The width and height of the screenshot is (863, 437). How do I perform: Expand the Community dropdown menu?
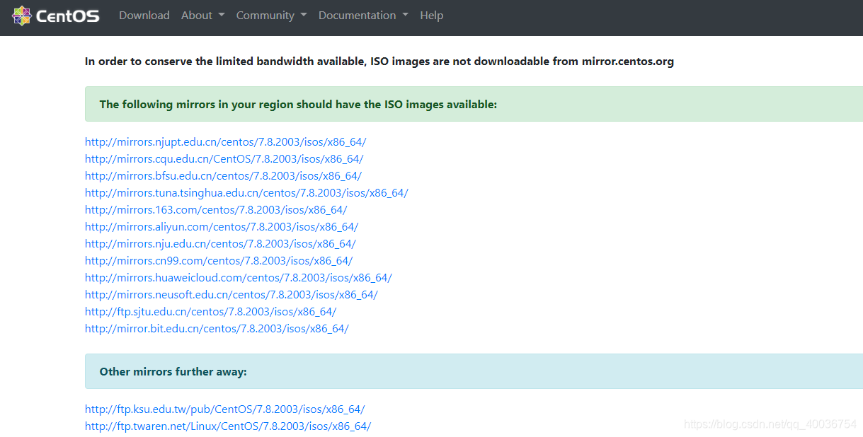point(271,16)
